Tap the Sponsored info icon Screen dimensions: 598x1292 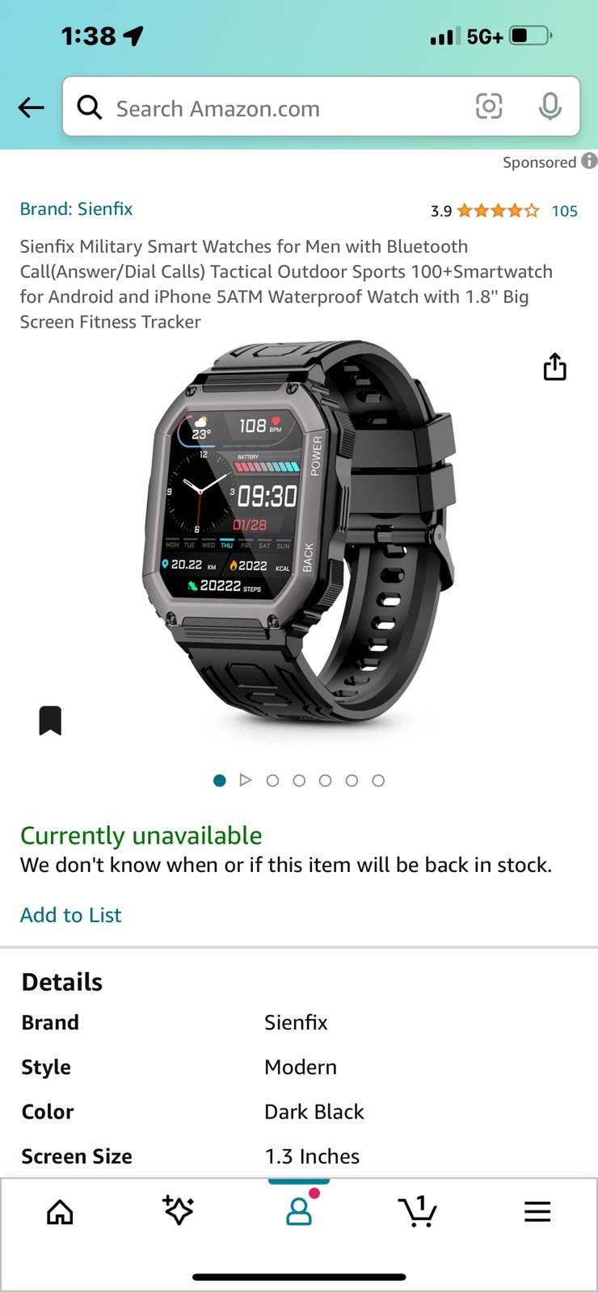pyautogui.click(x=590, y=161)
